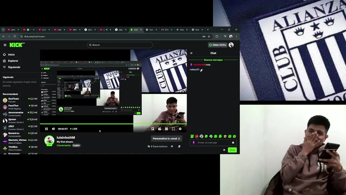Send message with the green Chat button
Image resolution: width=346 pixels, height=195 pixels.
(x=232, y=150)
